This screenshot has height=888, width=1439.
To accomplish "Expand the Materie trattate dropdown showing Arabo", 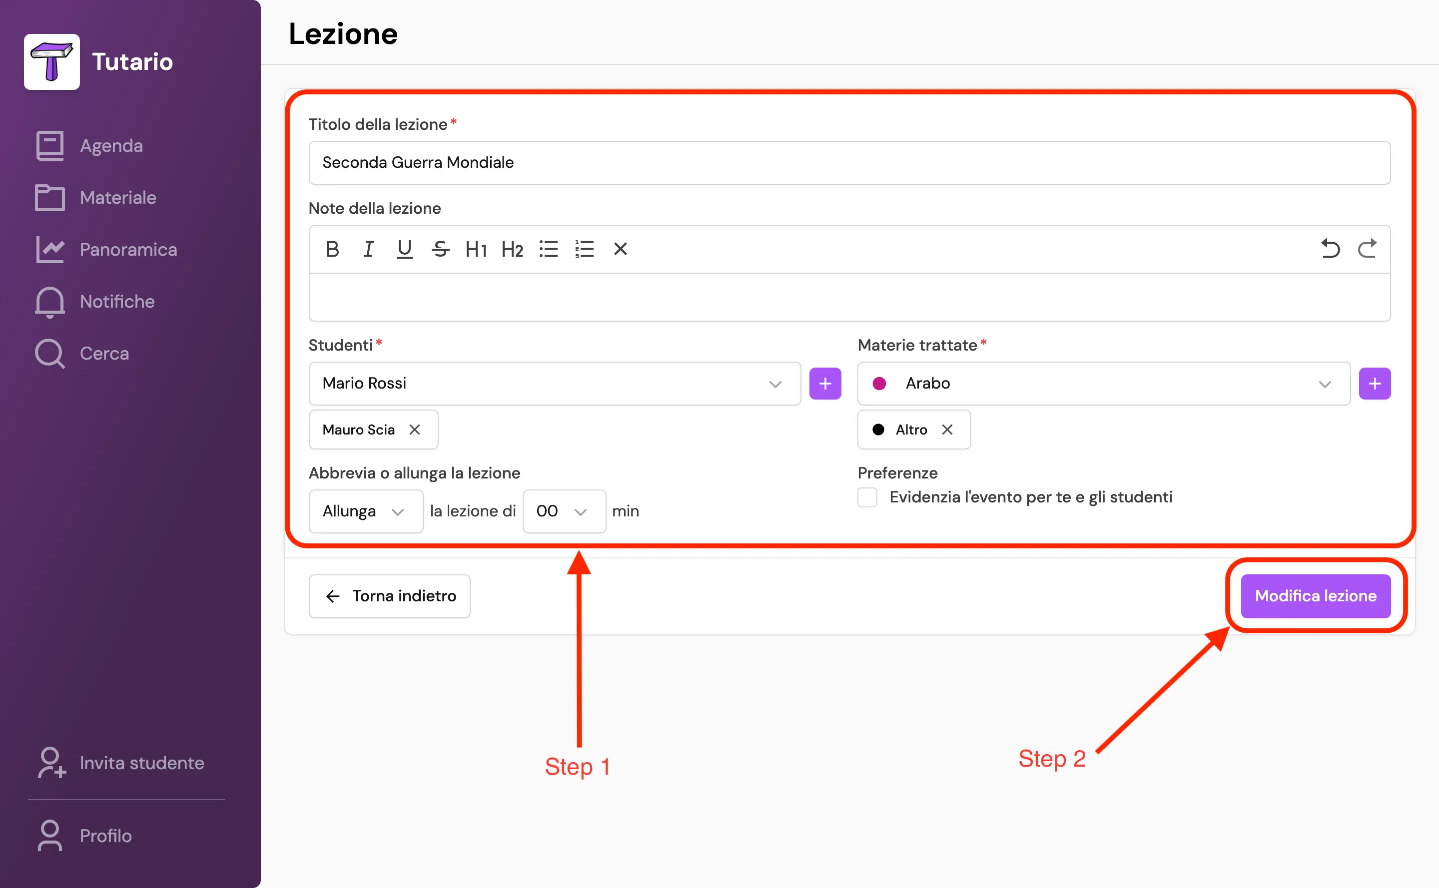I will (1104, 384).
